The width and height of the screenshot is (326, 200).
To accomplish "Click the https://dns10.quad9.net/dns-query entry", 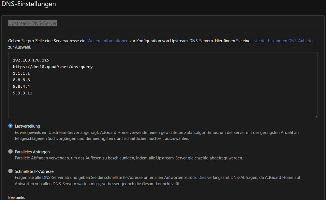I will pyautogui.click(x=53, y=67).
